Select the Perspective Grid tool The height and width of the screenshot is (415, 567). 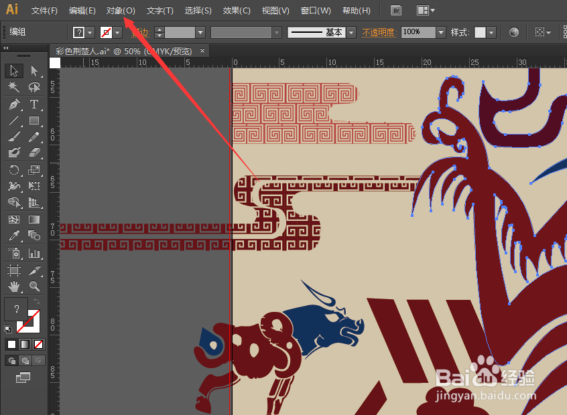click(x=34, y=202)
